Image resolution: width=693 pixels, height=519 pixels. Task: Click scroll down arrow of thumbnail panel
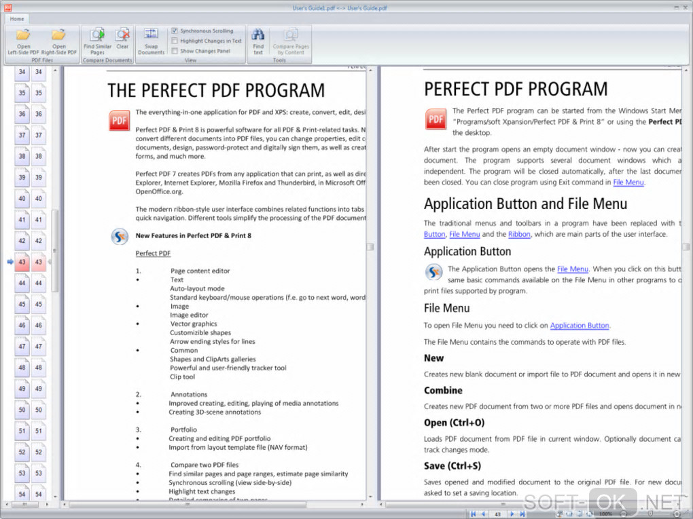coord(55,497)
